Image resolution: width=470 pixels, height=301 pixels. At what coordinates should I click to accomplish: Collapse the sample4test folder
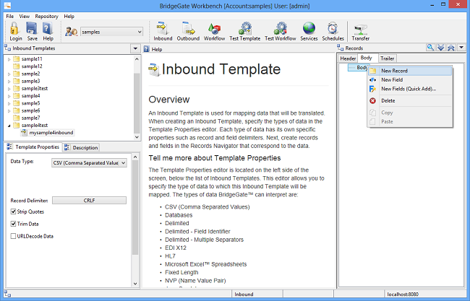(x=9, y=126)
